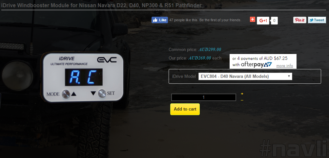Click the G+1 count bubble
Screen dimensions: 329x158
(274, 21)
